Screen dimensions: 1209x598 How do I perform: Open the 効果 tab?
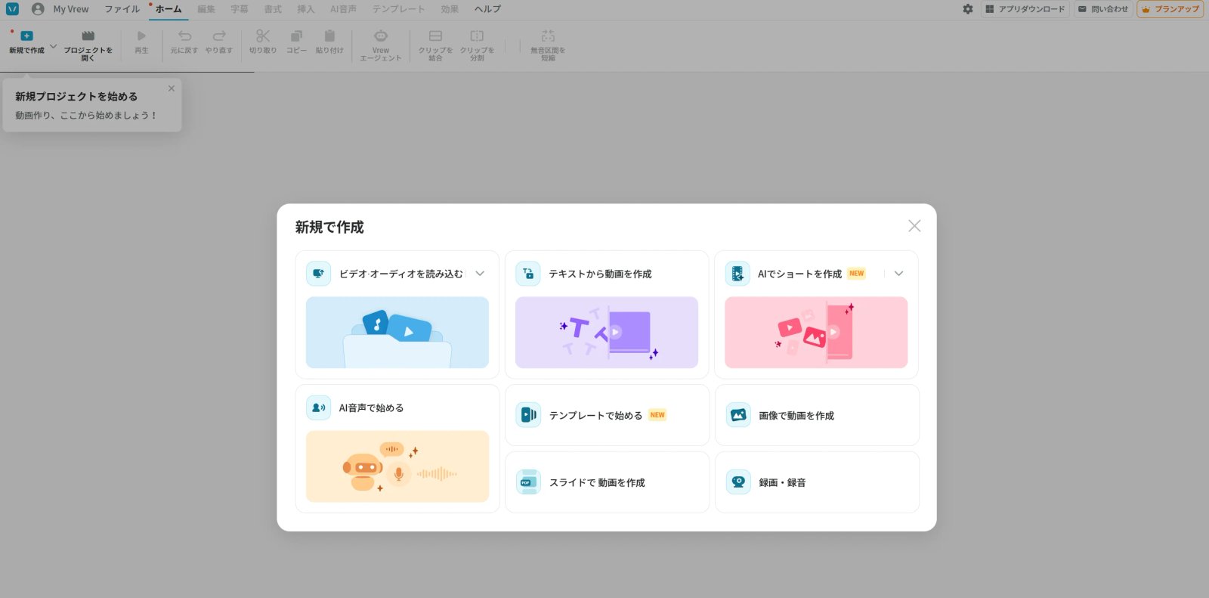pyautogui.click(x=450, y=9)
